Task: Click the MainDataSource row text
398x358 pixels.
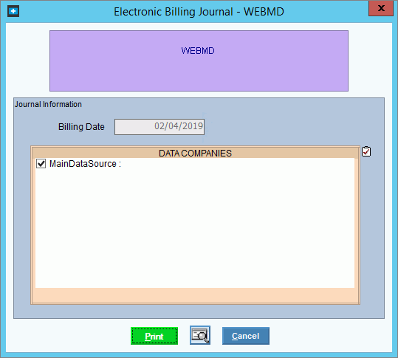Action: coord(85,164)
